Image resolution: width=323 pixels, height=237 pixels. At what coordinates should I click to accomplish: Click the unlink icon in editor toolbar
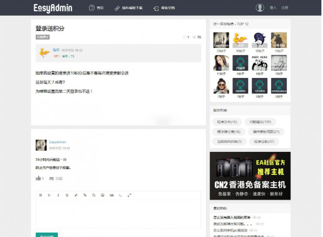tap(94, 195)
